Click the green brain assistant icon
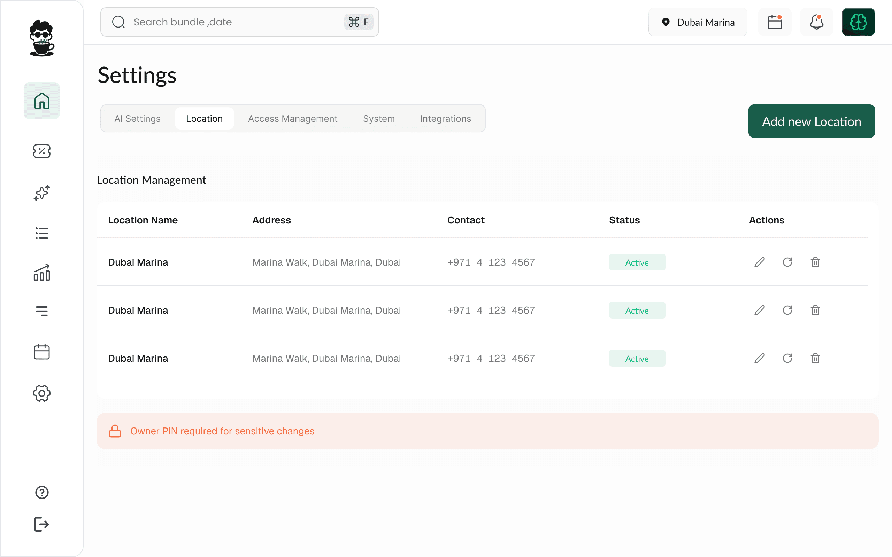Viewport: 892px width, 557px height. (x=859, y=22)
